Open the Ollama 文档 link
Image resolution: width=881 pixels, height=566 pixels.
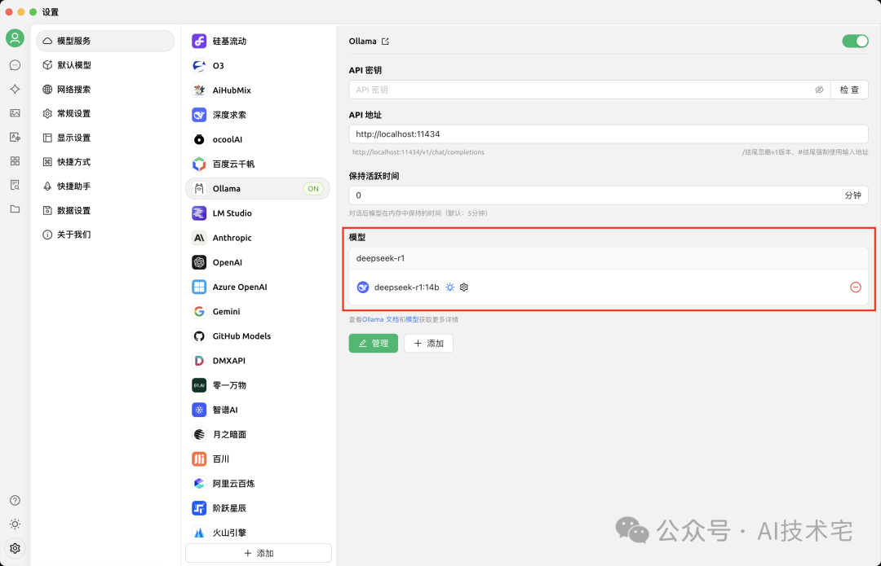[x=380, y=320]
